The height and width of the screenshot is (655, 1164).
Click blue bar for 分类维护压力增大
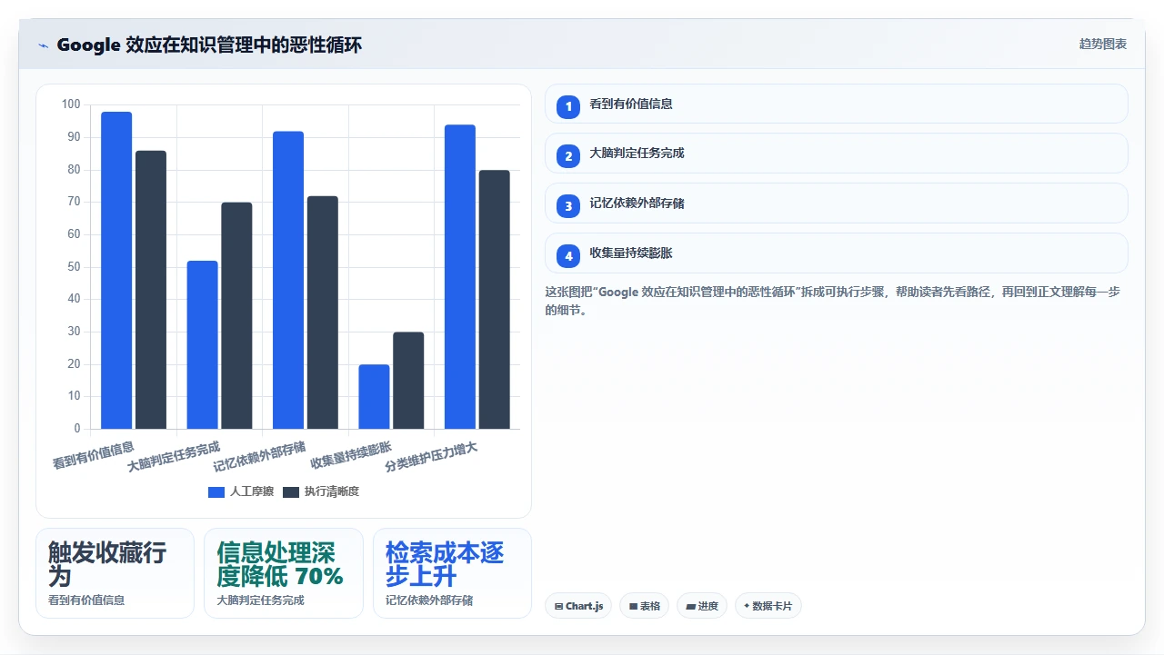click(460, 277)
